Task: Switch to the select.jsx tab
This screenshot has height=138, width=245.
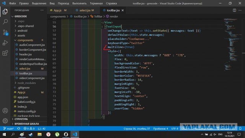Action: (85, 10)
